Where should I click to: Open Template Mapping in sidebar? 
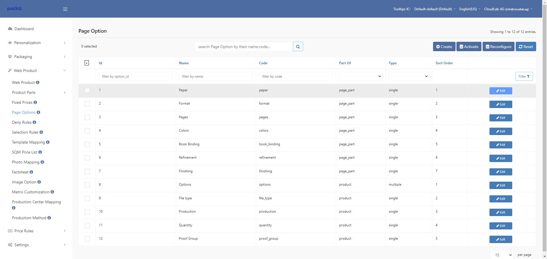pyautogui.click(x=28, y=142)
